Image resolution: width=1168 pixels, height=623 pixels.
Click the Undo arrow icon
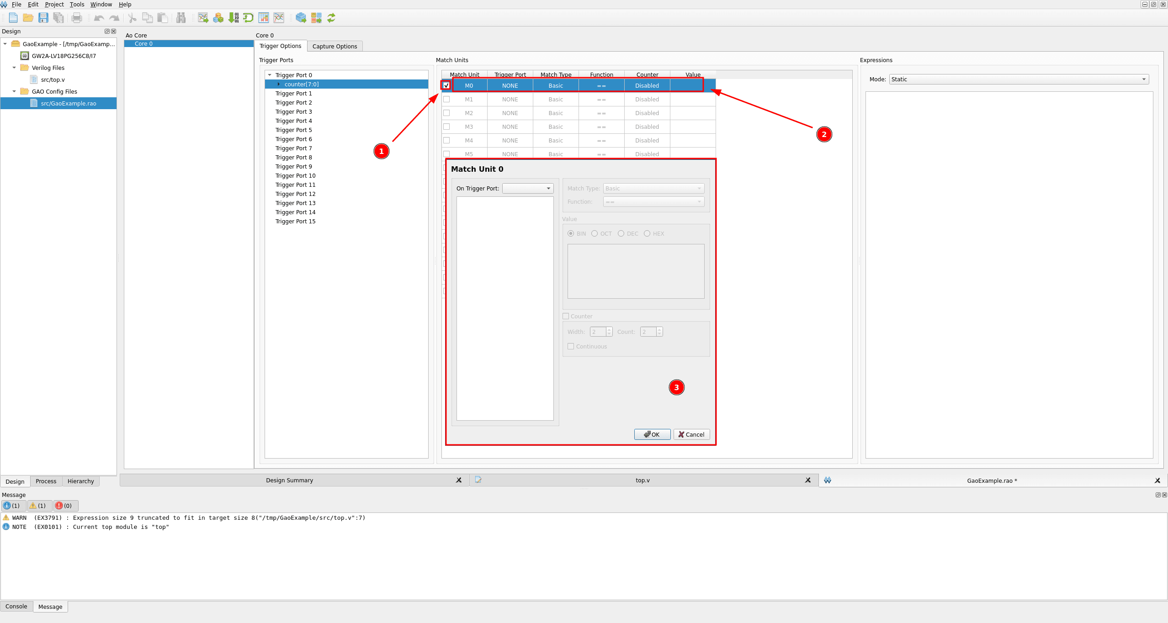click(99, 18)
